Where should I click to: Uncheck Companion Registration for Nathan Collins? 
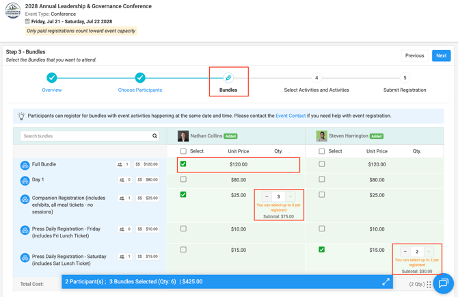pos(183,194)
